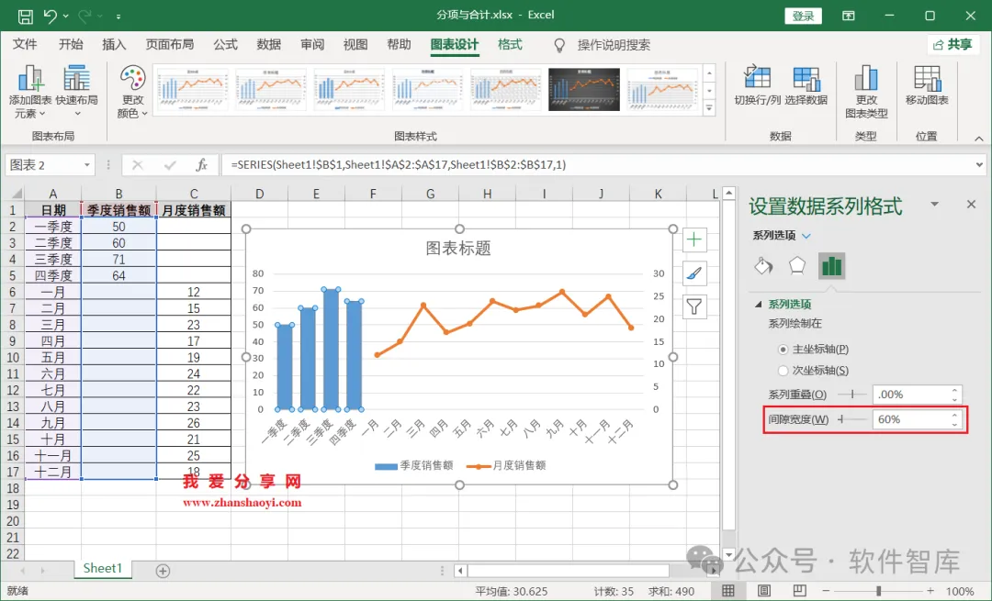Open Quick Access Toolbar customize dropdown
This screenshot has width=992, height=601.
click(118, 17)
